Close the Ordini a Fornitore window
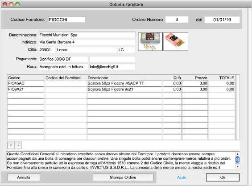 point(5,4)
